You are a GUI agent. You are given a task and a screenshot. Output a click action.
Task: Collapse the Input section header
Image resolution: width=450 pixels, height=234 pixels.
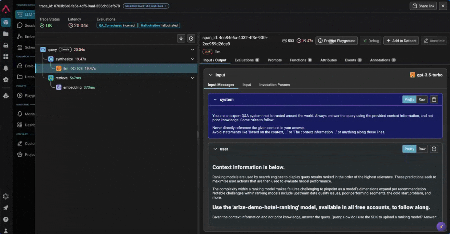211,75
